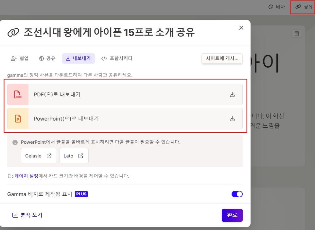Switch to the 협업 tab
Screen dimensions: 315x230
click(x=20, y=58)
